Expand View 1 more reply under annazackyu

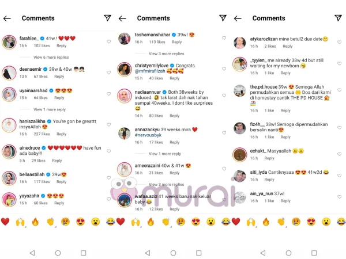165,154
